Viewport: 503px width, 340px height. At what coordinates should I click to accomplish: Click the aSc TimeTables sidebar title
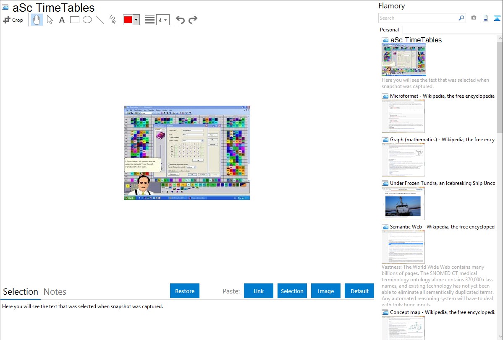pyautogui.click(x=416, y=40)
